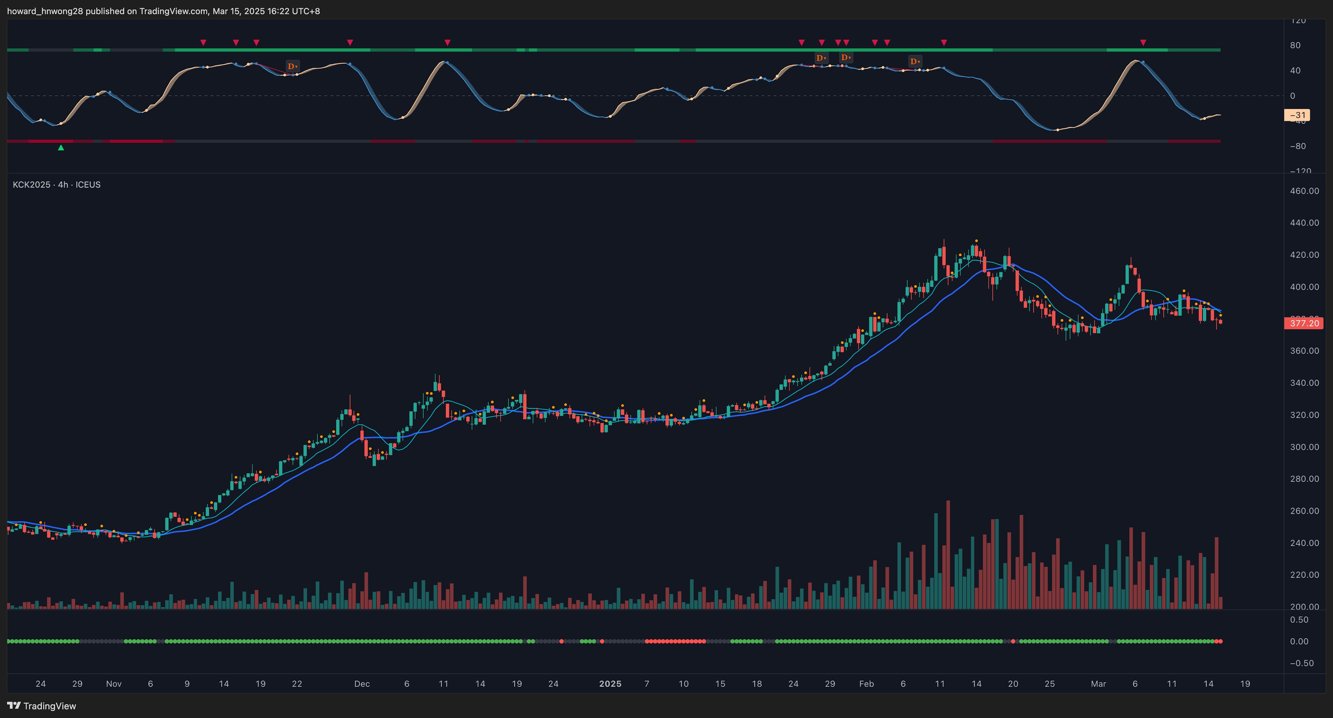Image resolution: width=1333 pixels, height=718 pixels.
Task: Click the leftmost red down-triangle sell marker
Action: pyautogui.click(x=203, y=42)
